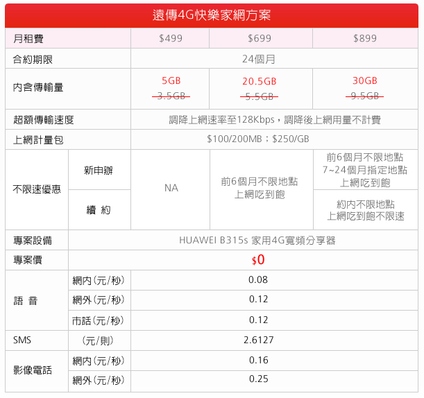
Task: Click the $100/200MB；$250/GB value
Action: click(x=258, y=139)
